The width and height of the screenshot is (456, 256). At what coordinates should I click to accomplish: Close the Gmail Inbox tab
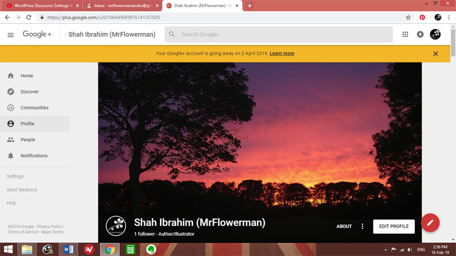pyautogui.click(x=157, y=6)
